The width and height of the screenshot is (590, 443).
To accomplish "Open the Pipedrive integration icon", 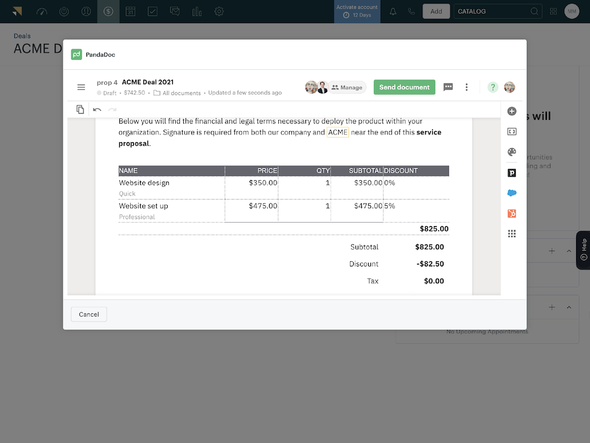I will click(x=512, y=172).
